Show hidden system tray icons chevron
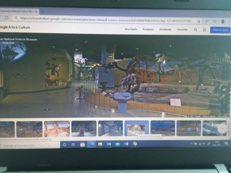This screenshot has width=231, height=173. pos(191,144)
